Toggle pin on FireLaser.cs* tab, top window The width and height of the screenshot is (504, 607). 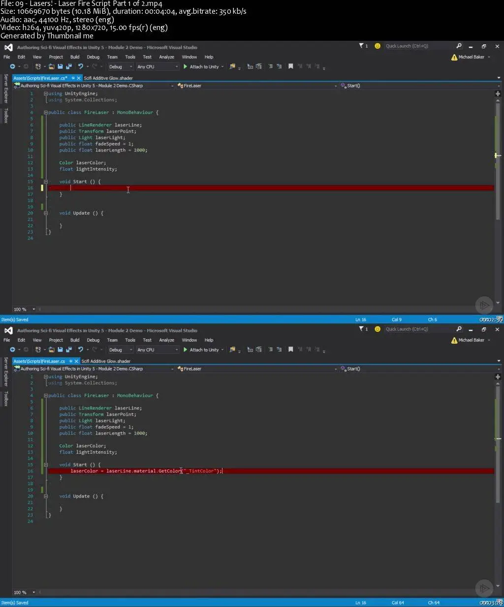[x=73, y=78]
